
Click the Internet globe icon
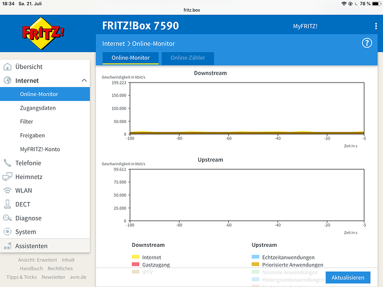[x=7, y=80]
